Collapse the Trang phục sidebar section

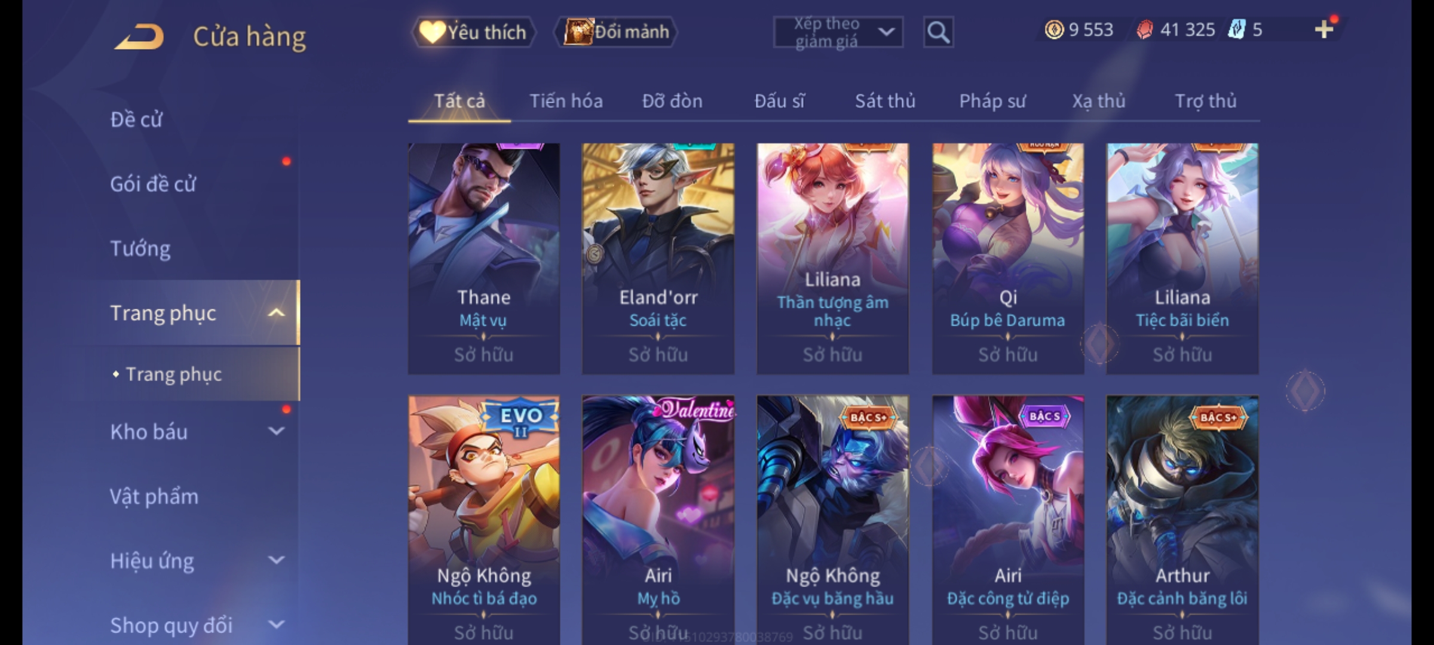click(276, 312)
